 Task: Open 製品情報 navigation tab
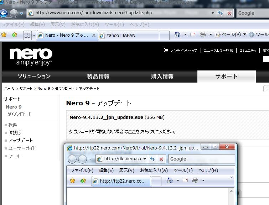pyautogui.click(x=98, y=76)
